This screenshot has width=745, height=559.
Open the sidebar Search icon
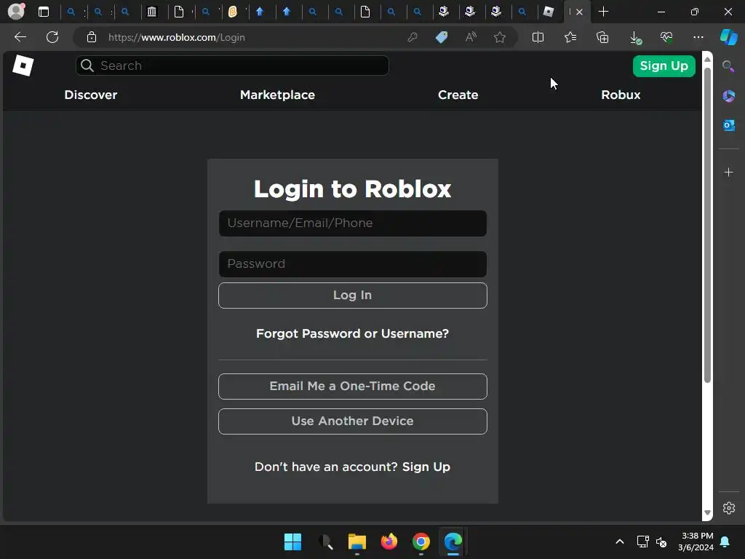click(728, 66)
